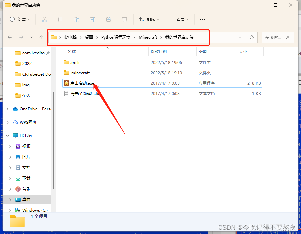Click the Up one level arrow
Image resolution: width=301 pixels, height=234 pixels.
[x=41, y=37]
